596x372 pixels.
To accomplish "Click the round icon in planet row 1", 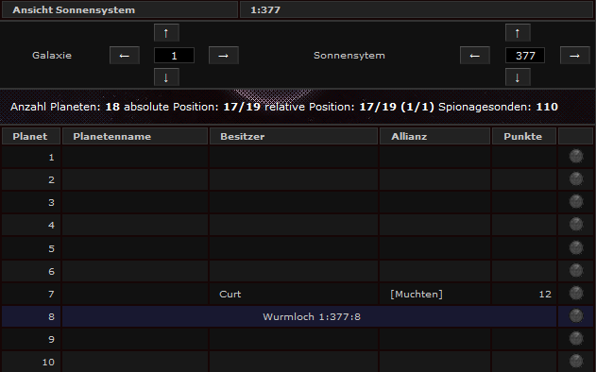I will click(x=576, y=156).
